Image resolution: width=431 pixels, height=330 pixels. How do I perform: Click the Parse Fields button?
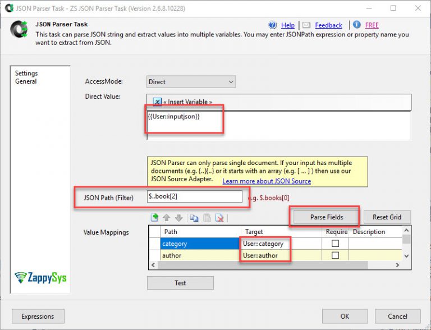327,217
